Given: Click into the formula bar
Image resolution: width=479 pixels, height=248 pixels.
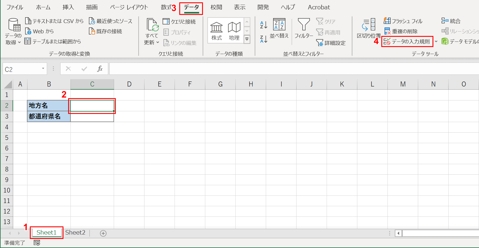Looking at the screenshot, I should [x=294, y=69].
